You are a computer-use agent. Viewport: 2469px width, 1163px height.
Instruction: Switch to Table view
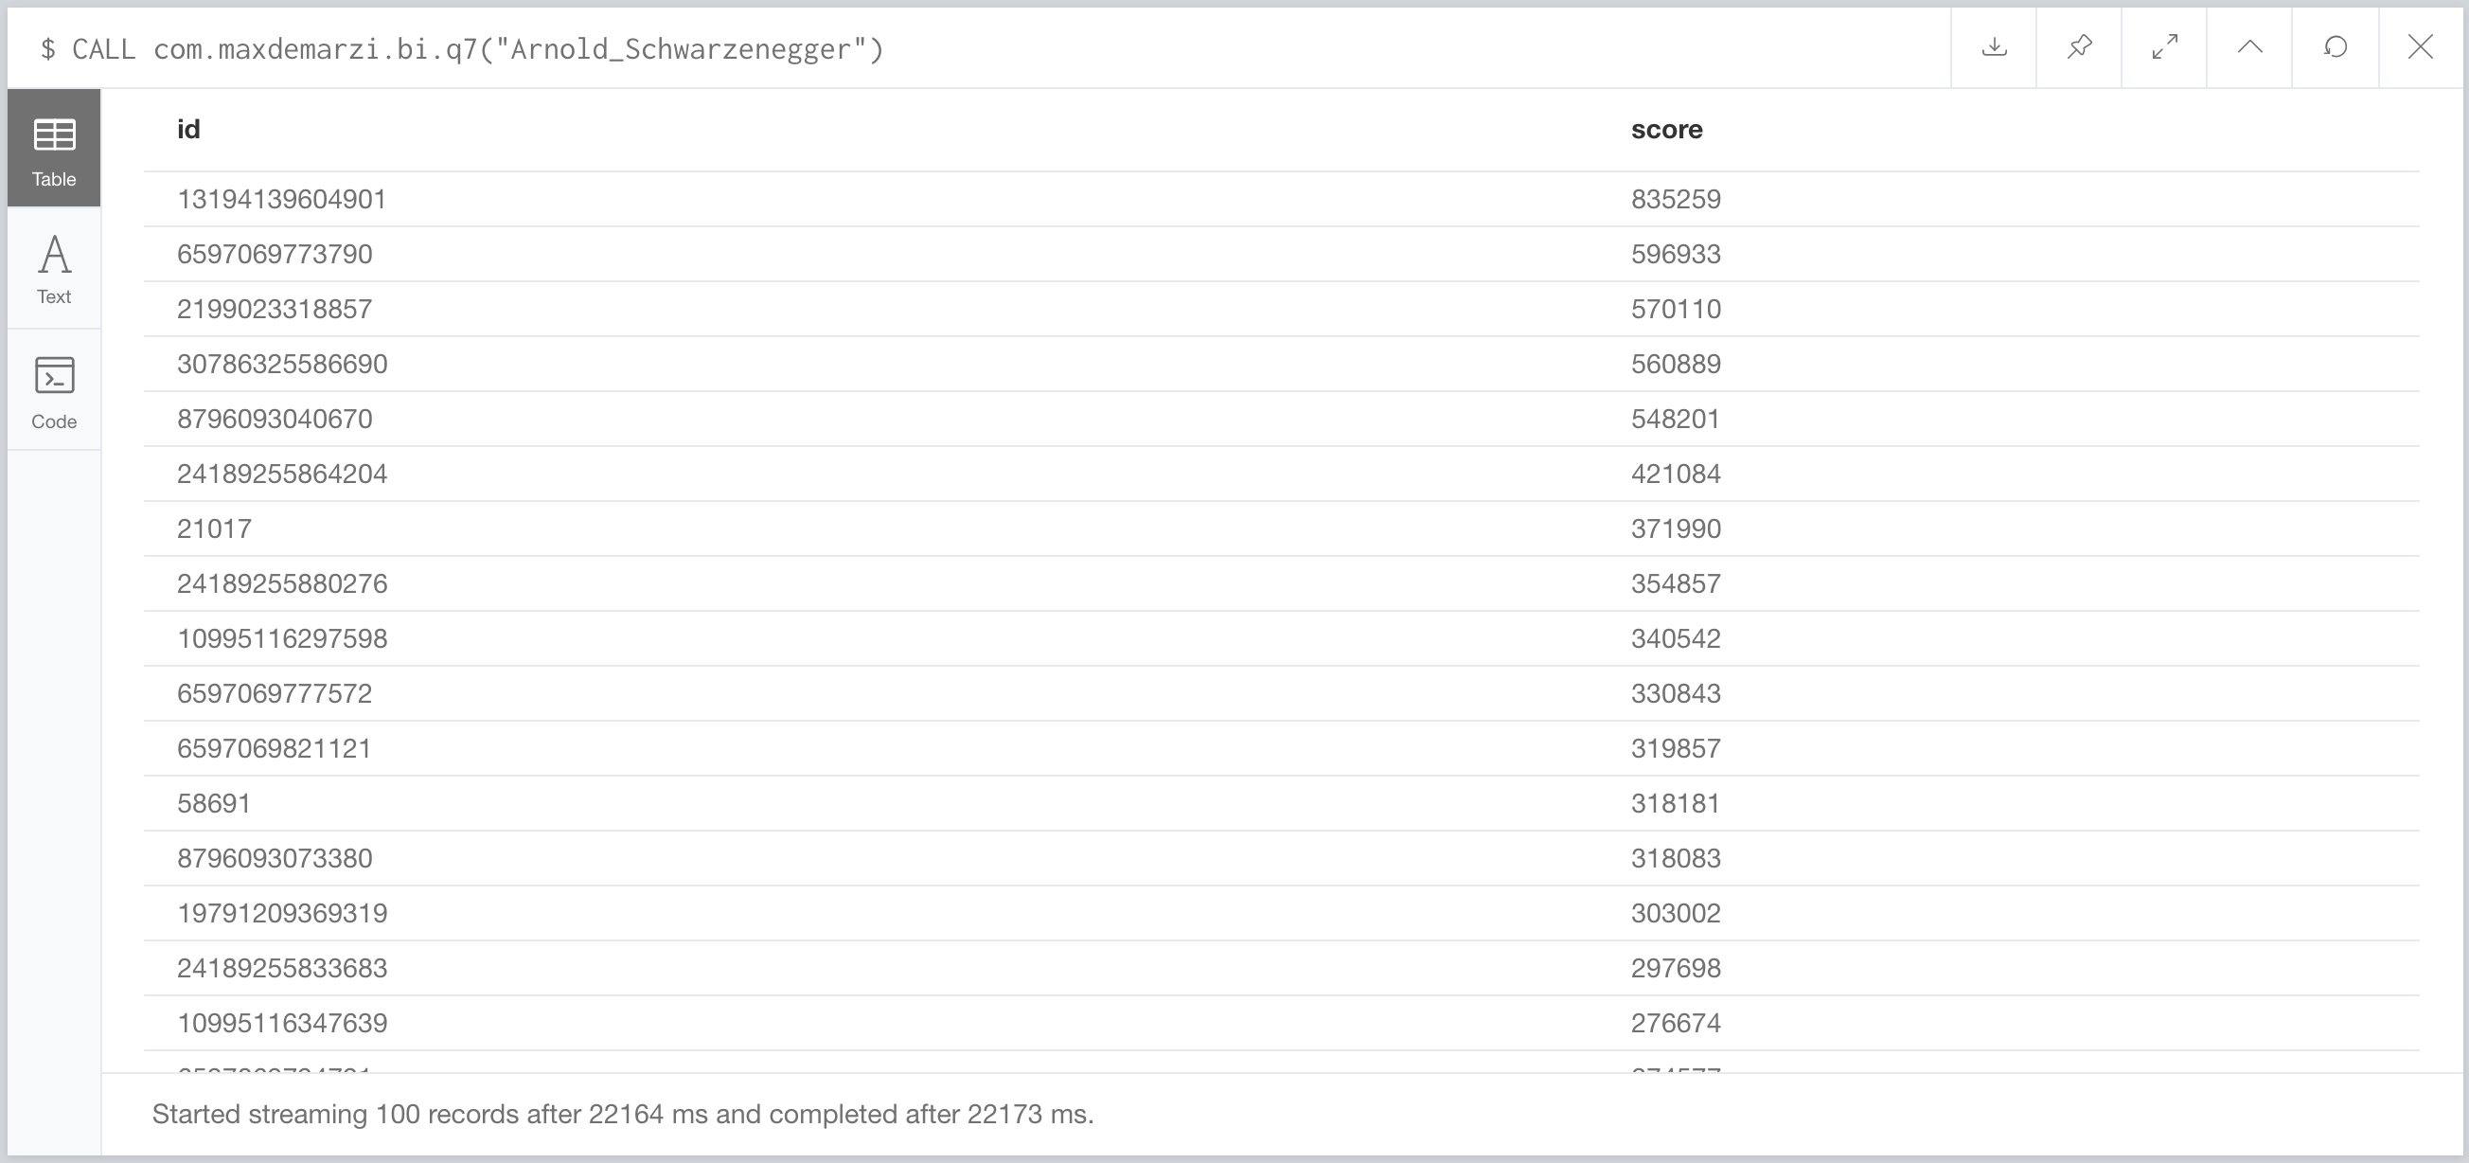coord(54,149)
